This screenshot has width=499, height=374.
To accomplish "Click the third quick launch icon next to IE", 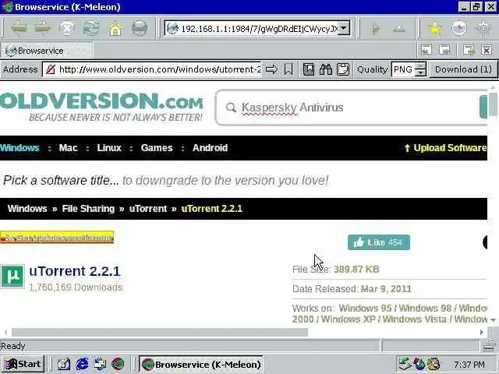I will 100,364.
